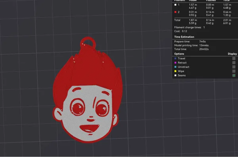The width and height of the screenshot is (238, 157).
Task: Click the grand total length "2.01 m"
Action: [227, 20]
